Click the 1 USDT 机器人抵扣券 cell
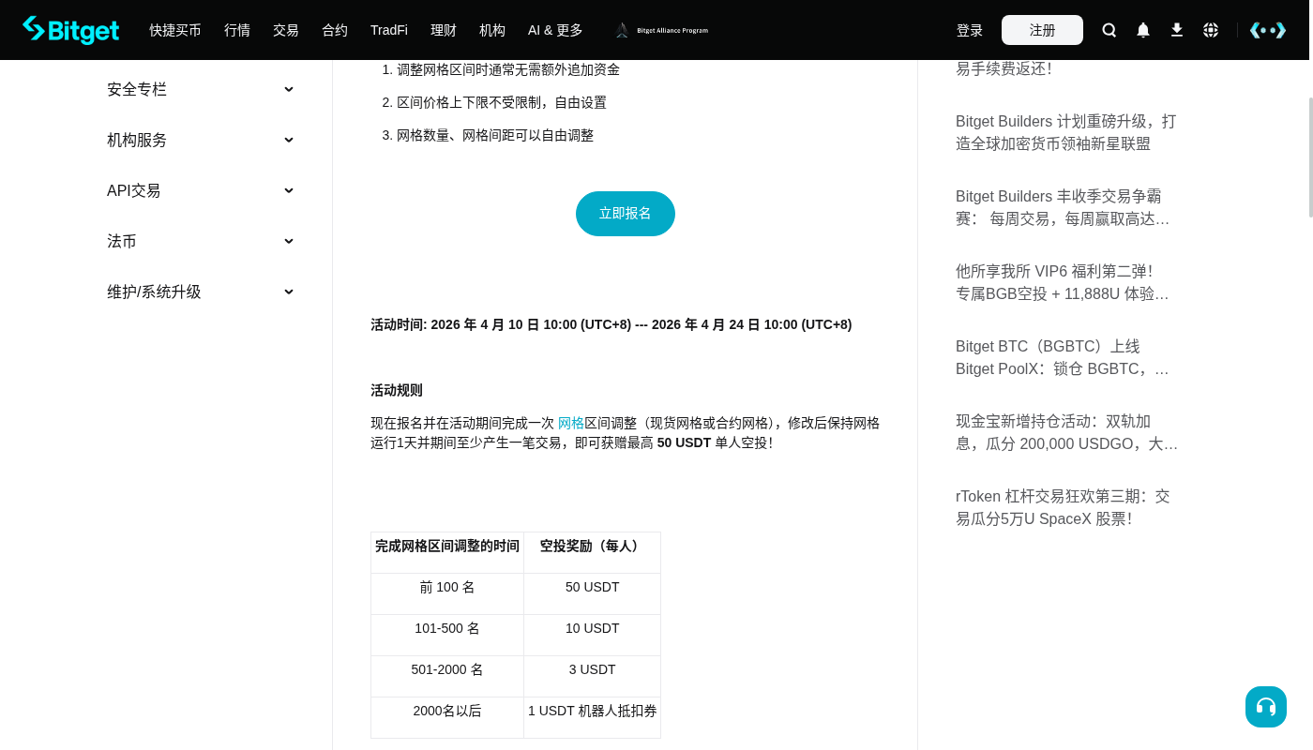 pyautogui.click(x=593, y=717)
